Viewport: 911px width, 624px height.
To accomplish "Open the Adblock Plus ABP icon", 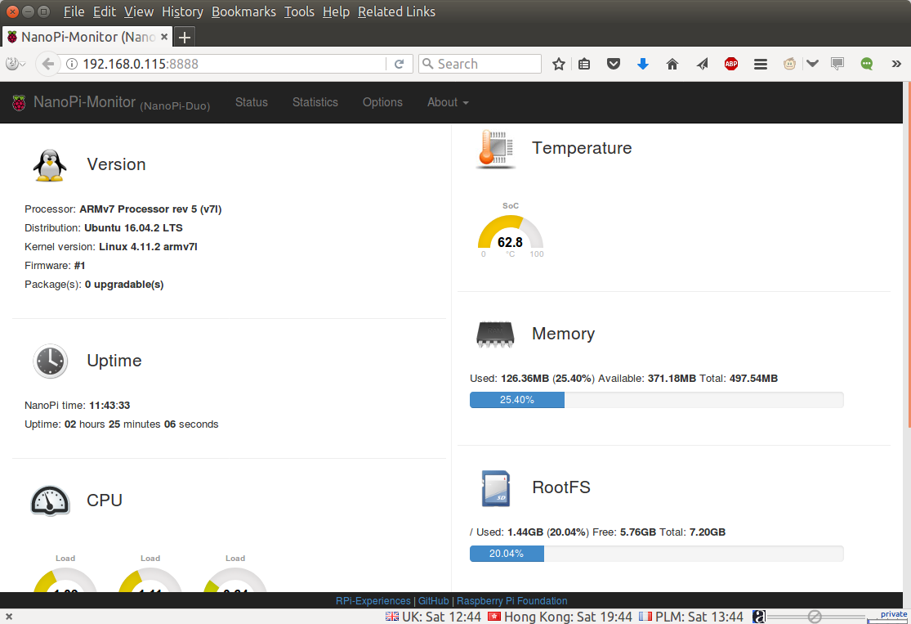I will (x=731, y=64).
